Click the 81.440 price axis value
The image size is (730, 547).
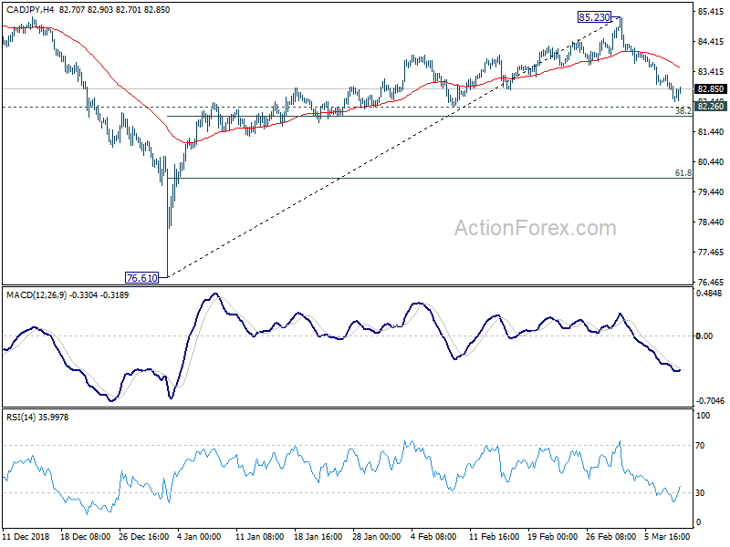click(x=711, y=132)
